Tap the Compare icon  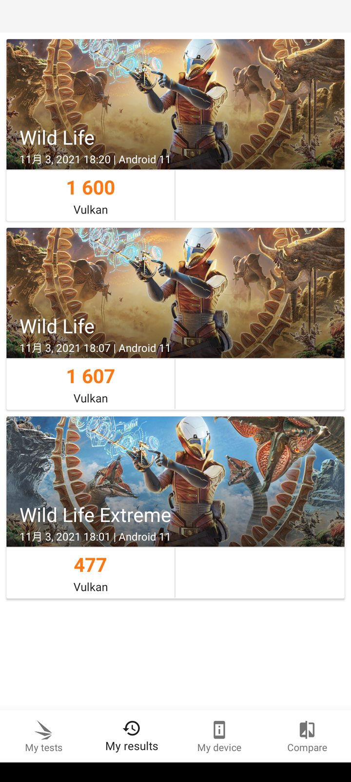click(307, 730)
